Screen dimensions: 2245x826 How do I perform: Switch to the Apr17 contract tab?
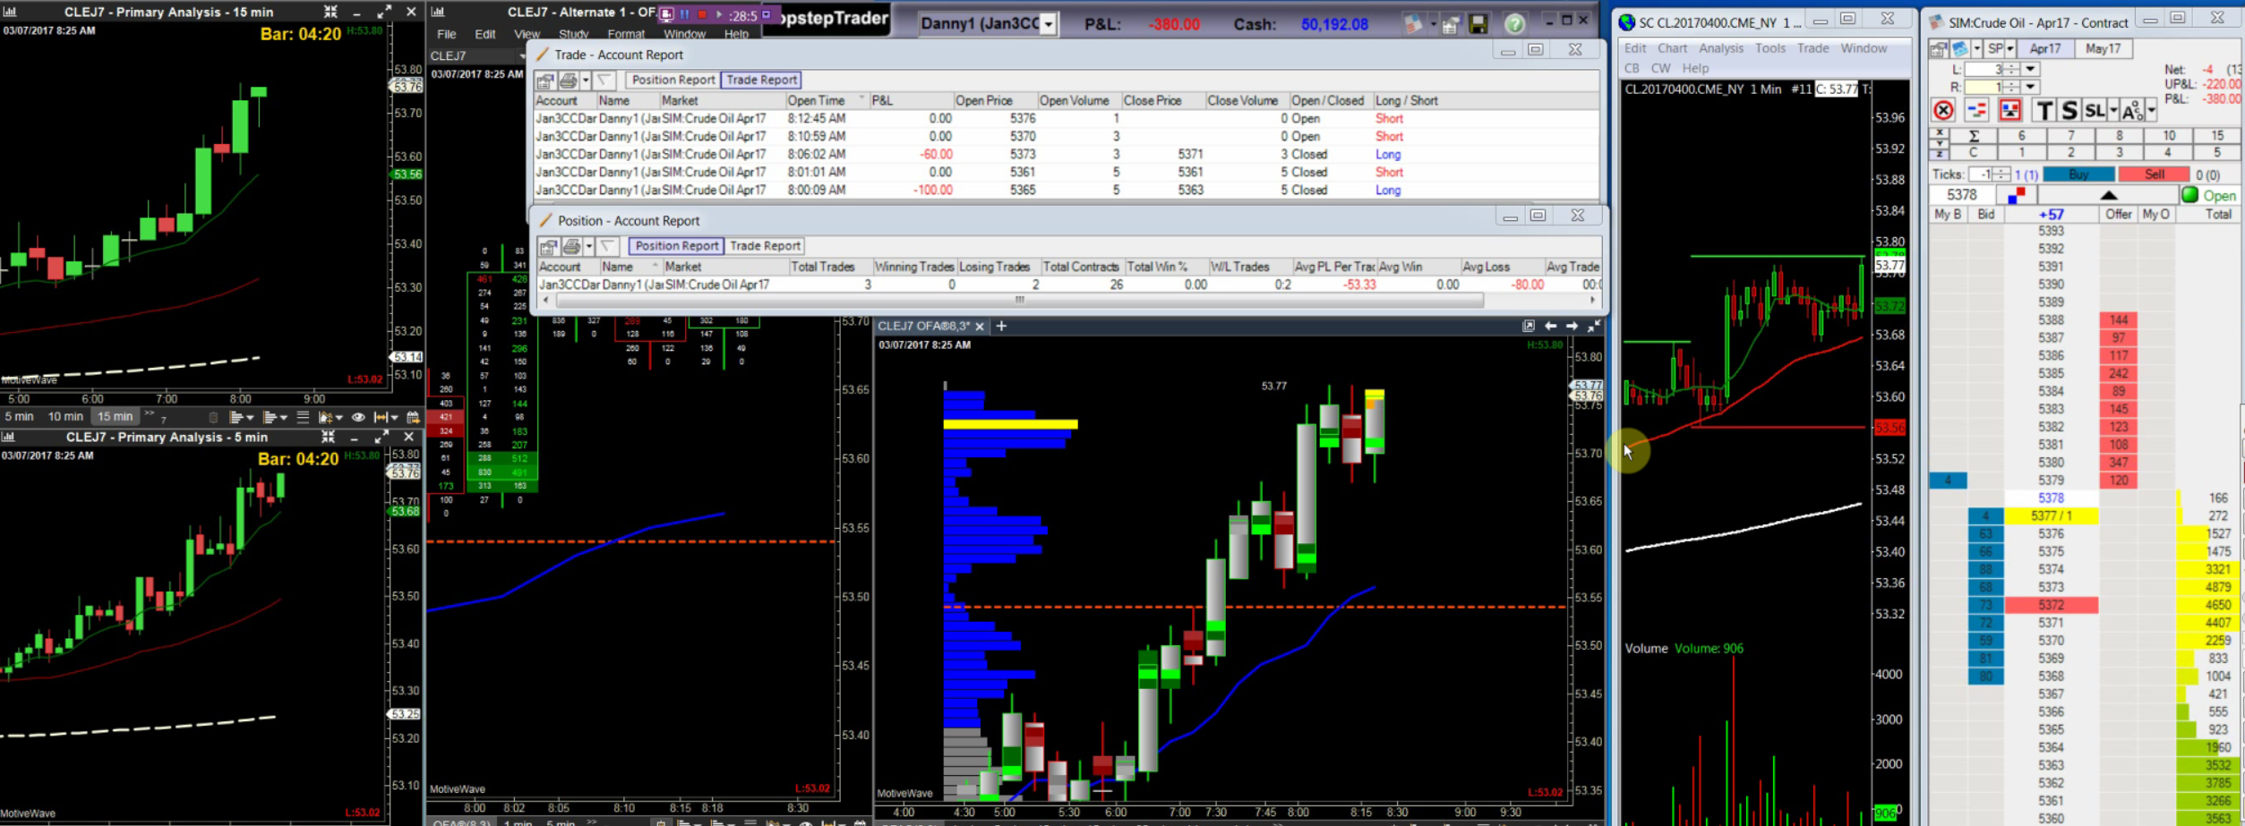[x=2045, y=48]
